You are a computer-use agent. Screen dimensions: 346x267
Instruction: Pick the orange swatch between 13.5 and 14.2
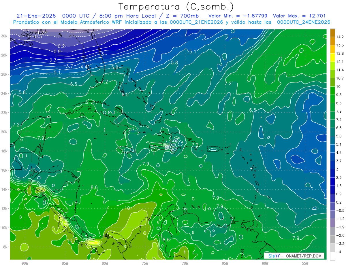point(332,41)
